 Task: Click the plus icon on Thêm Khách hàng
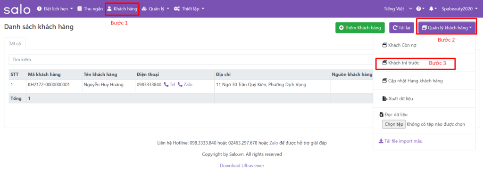(341, 28)
